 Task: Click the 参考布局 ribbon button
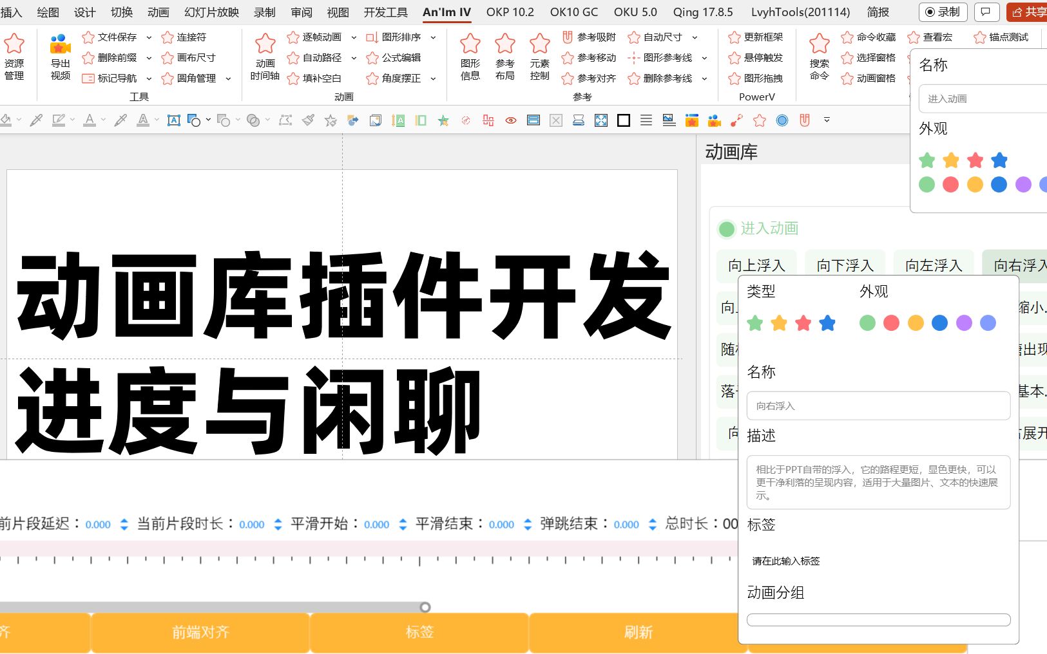coord(505,57)
